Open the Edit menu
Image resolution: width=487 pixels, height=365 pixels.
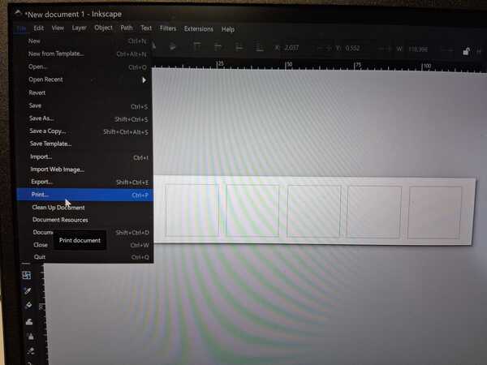[x=38, y=28]
